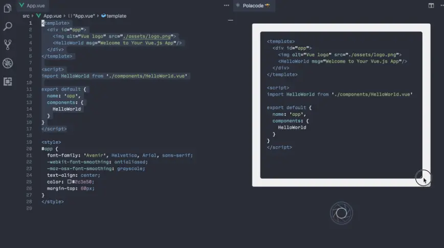Open the App.vue tab's three-dot more actions
444x248 pixels.
227,6
